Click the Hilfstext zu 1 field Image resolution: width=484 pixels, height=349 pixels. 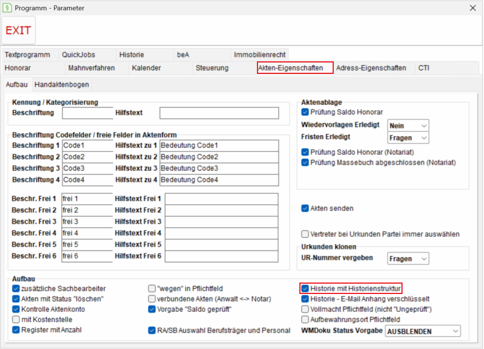point(219,146)
